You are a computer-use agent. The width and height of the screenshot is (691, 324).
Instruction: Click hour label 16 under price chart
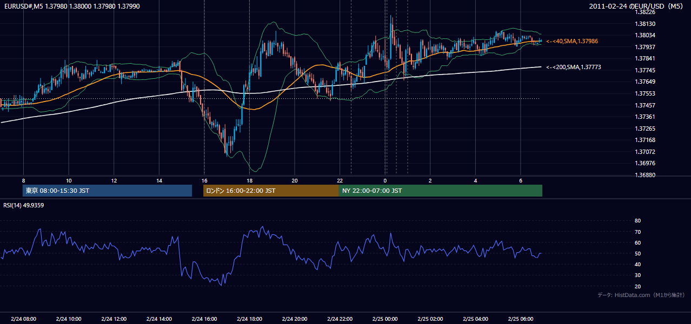[x=204, y=180]
